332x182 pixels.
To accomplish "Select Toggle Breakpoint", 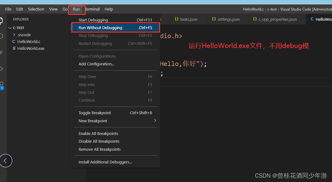I will coord(115,113).
